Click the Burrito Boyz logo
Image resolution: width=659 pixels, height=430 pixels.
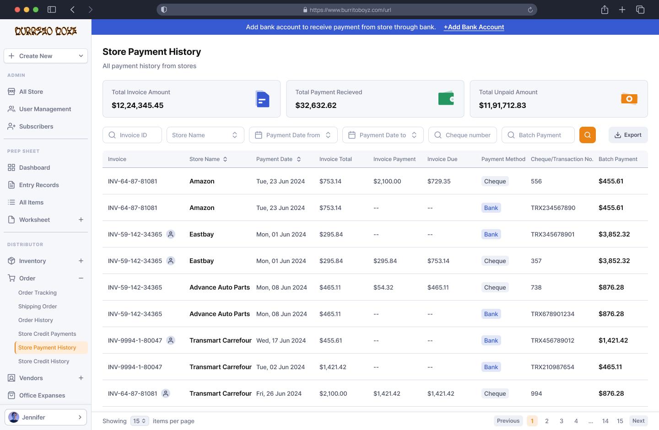46,31
